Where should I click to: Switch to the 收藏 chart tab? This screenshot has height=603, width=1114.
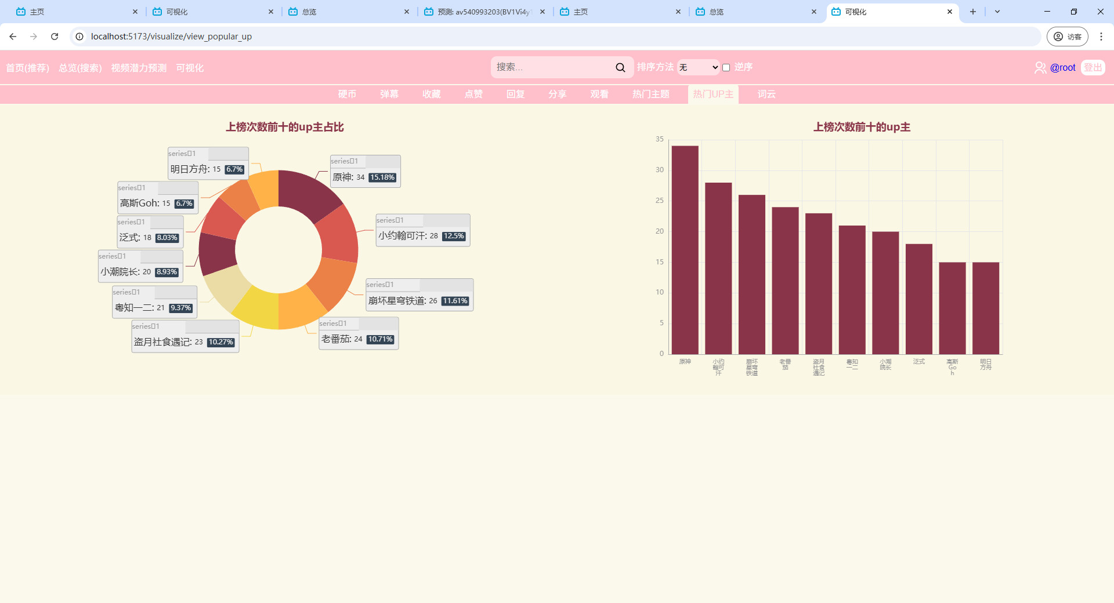[x=431, y=94]
